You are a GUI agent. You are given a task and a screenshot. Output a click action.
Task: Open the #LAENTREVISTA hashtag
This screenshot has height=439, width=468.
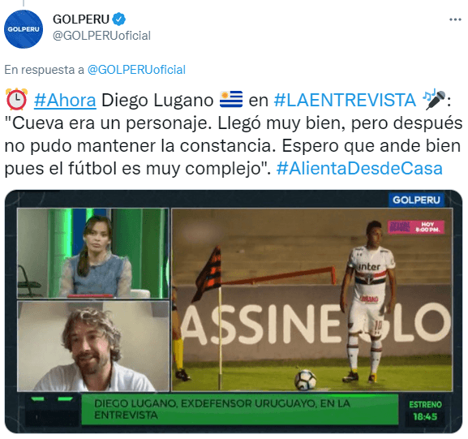(345, 100)
